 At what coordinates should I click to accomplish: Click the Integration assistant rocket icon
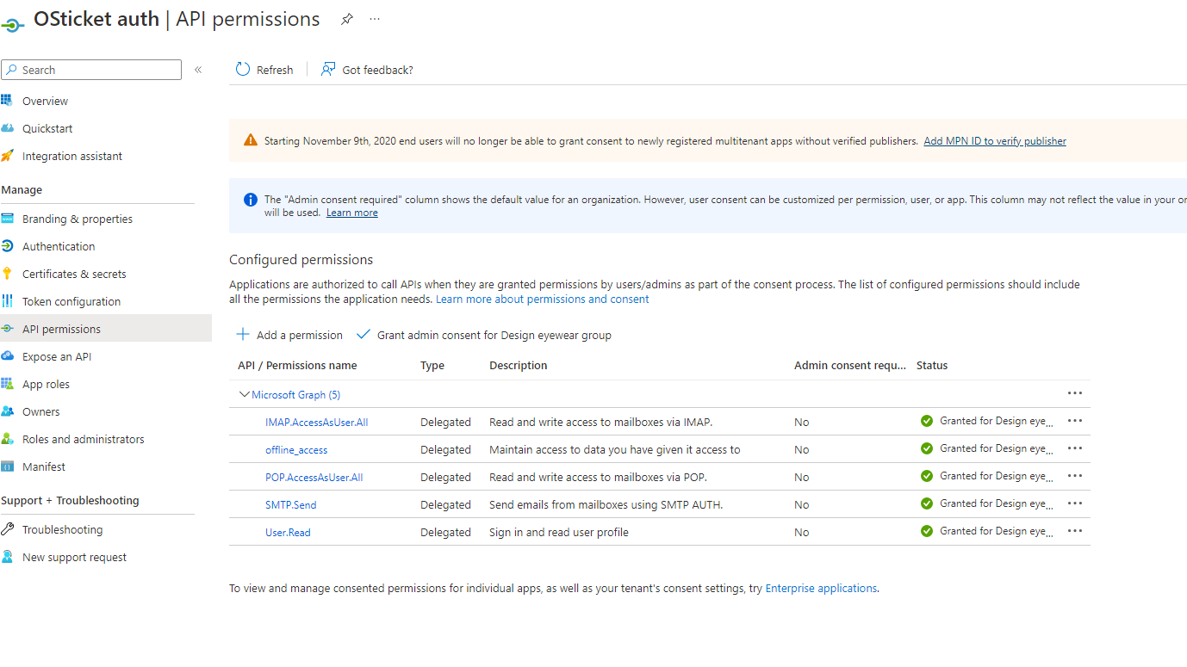coord(7,156)
